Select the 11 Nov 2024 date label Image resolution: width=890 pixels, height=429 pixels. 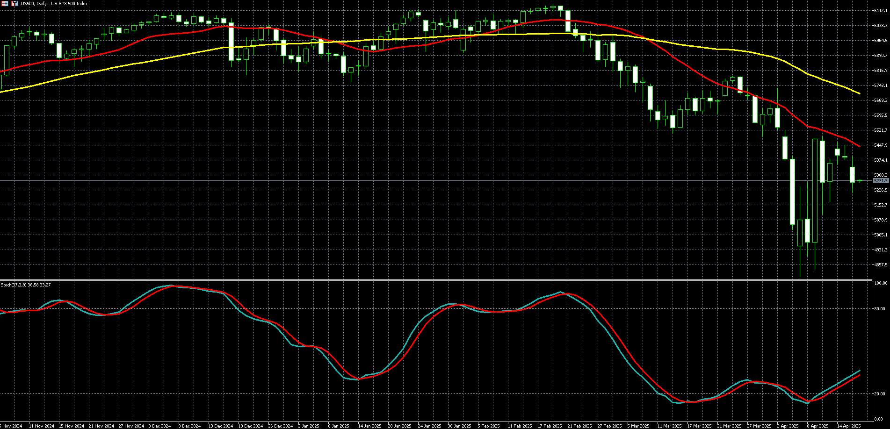pyautogui.click(x=42, y=426)
